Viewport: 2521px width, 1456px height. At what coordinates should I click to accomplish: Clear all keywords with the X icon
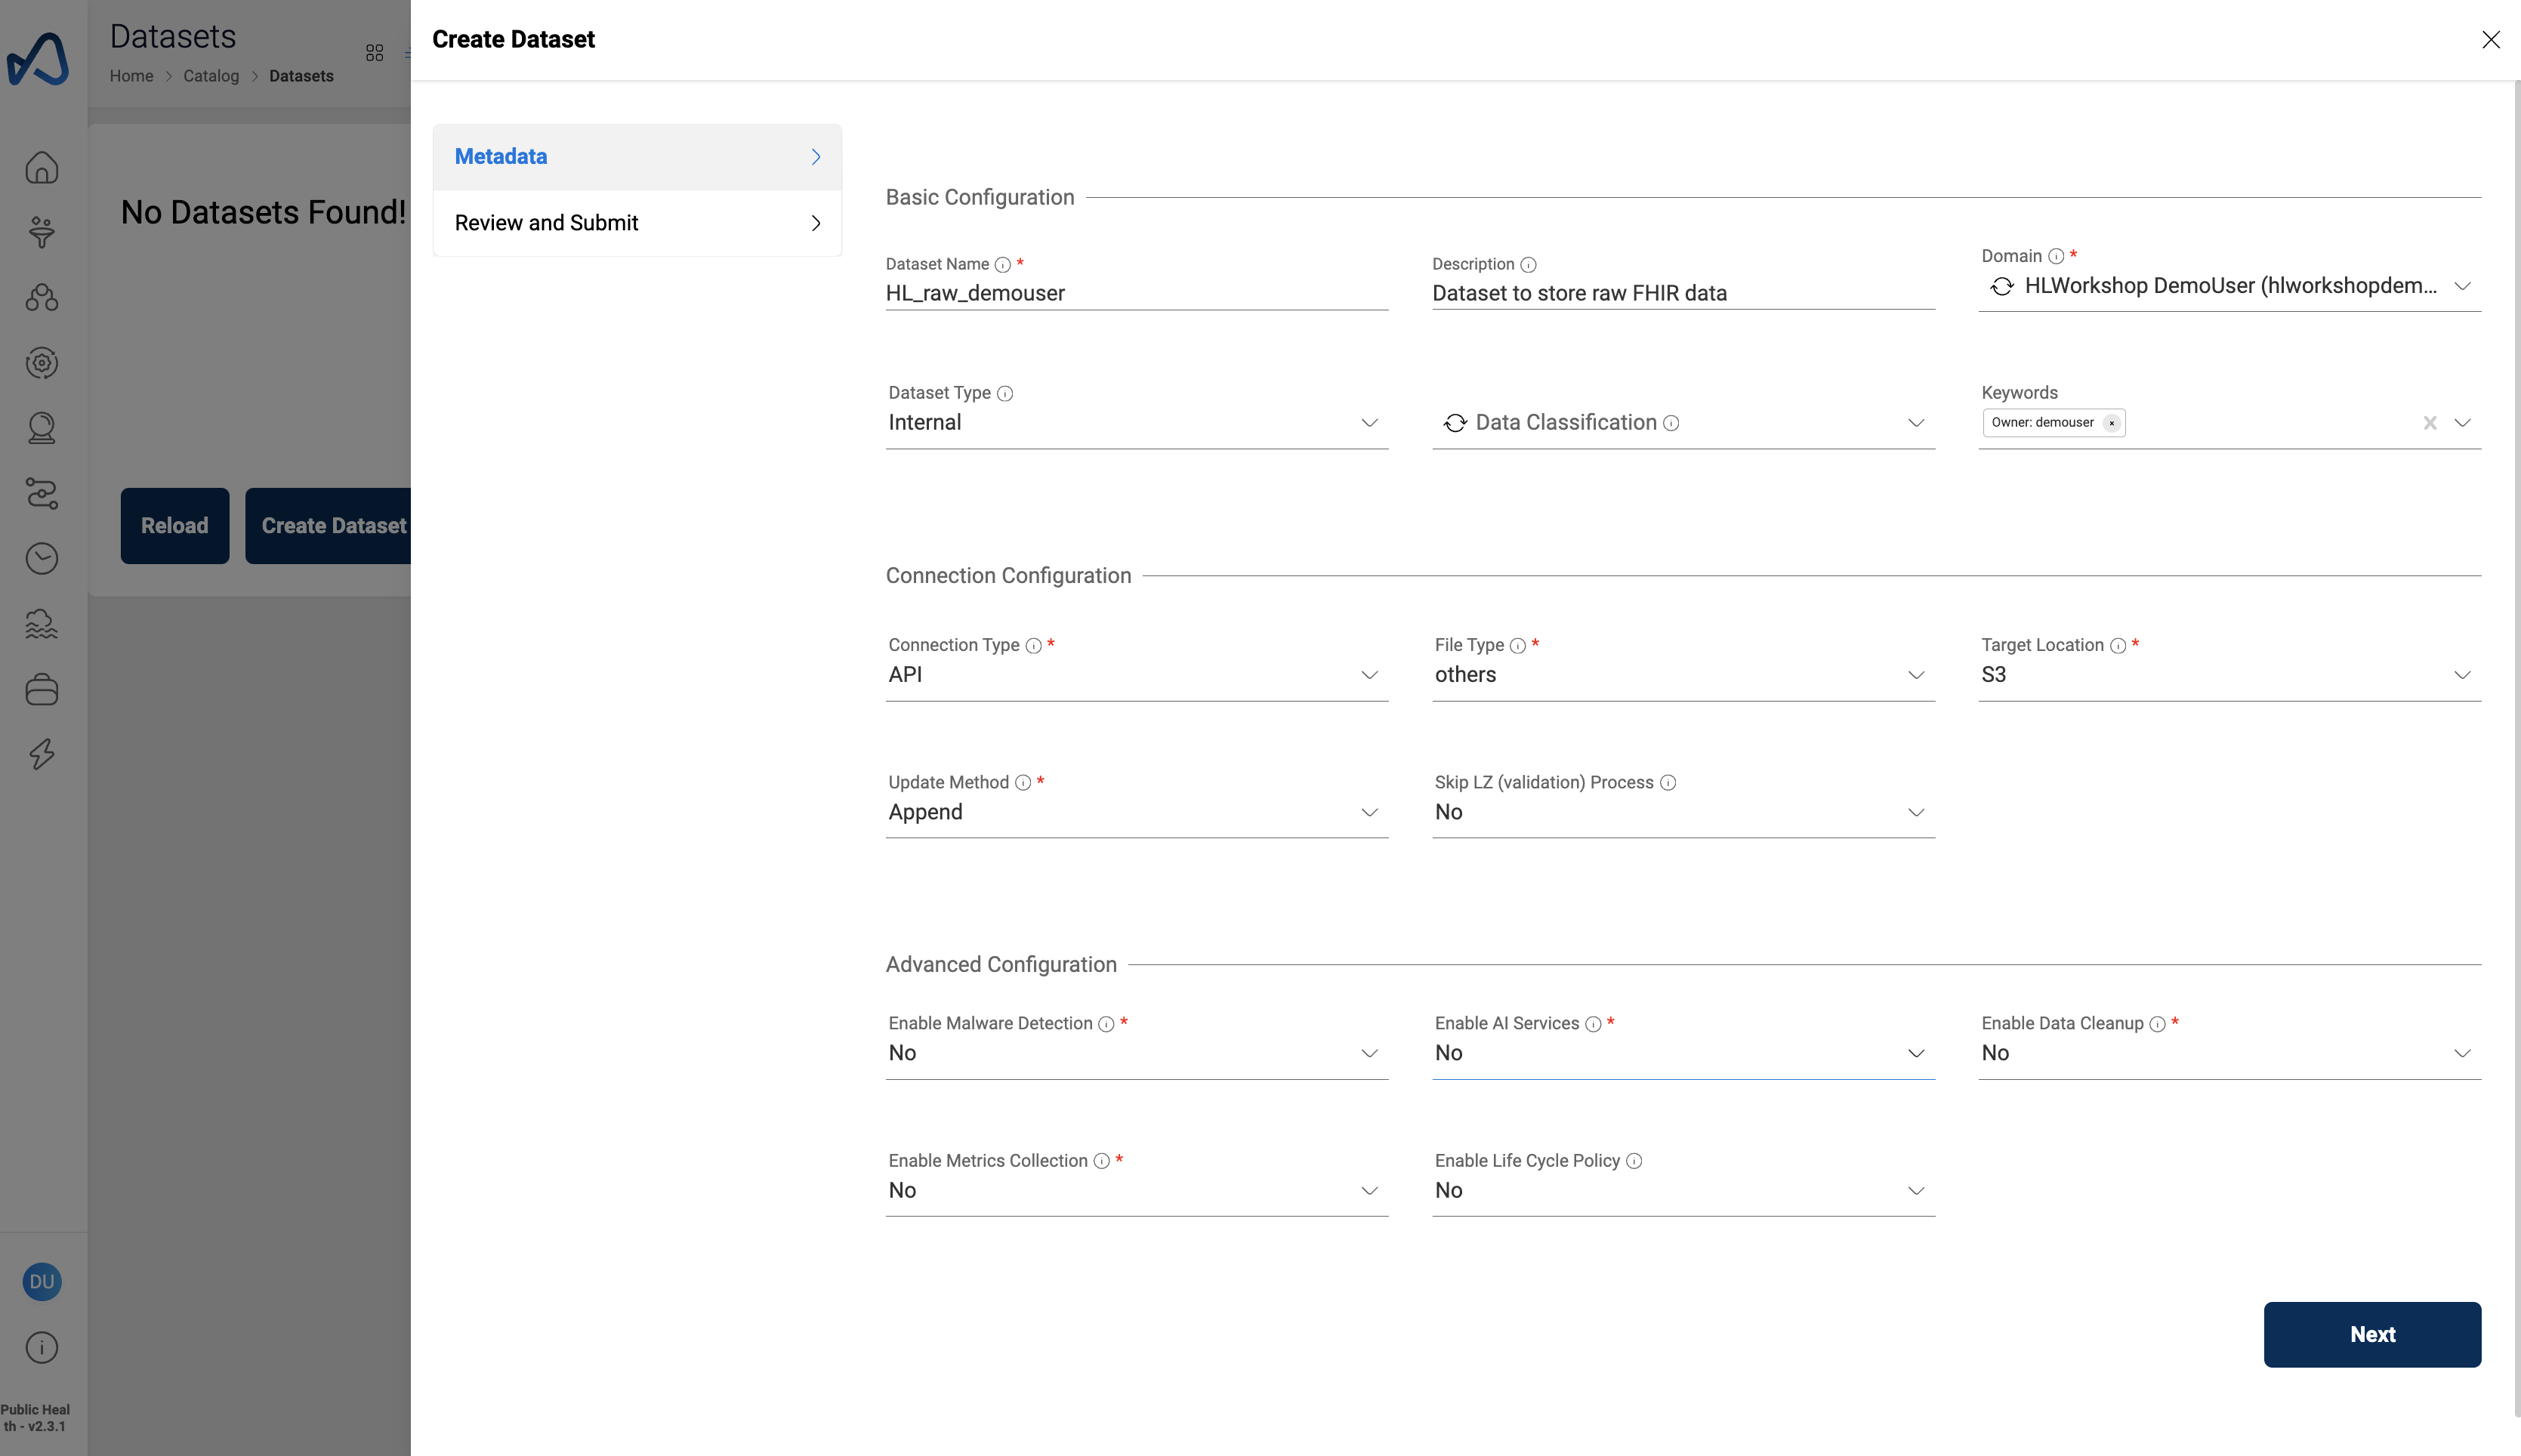(2430, 423)
